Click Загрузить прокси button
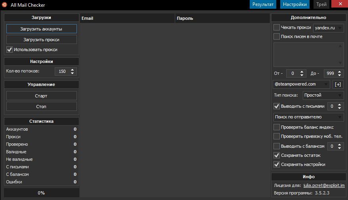The image size is (348, 200). pos(42,40)
